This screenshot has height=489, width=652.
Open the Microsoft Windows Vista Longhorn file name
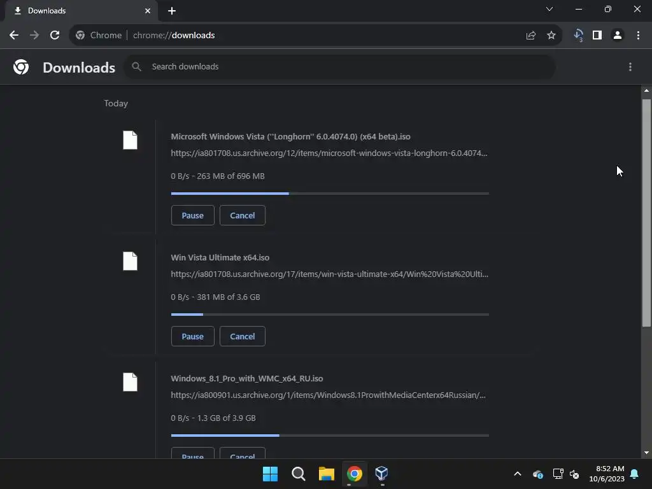pos(290,136)
